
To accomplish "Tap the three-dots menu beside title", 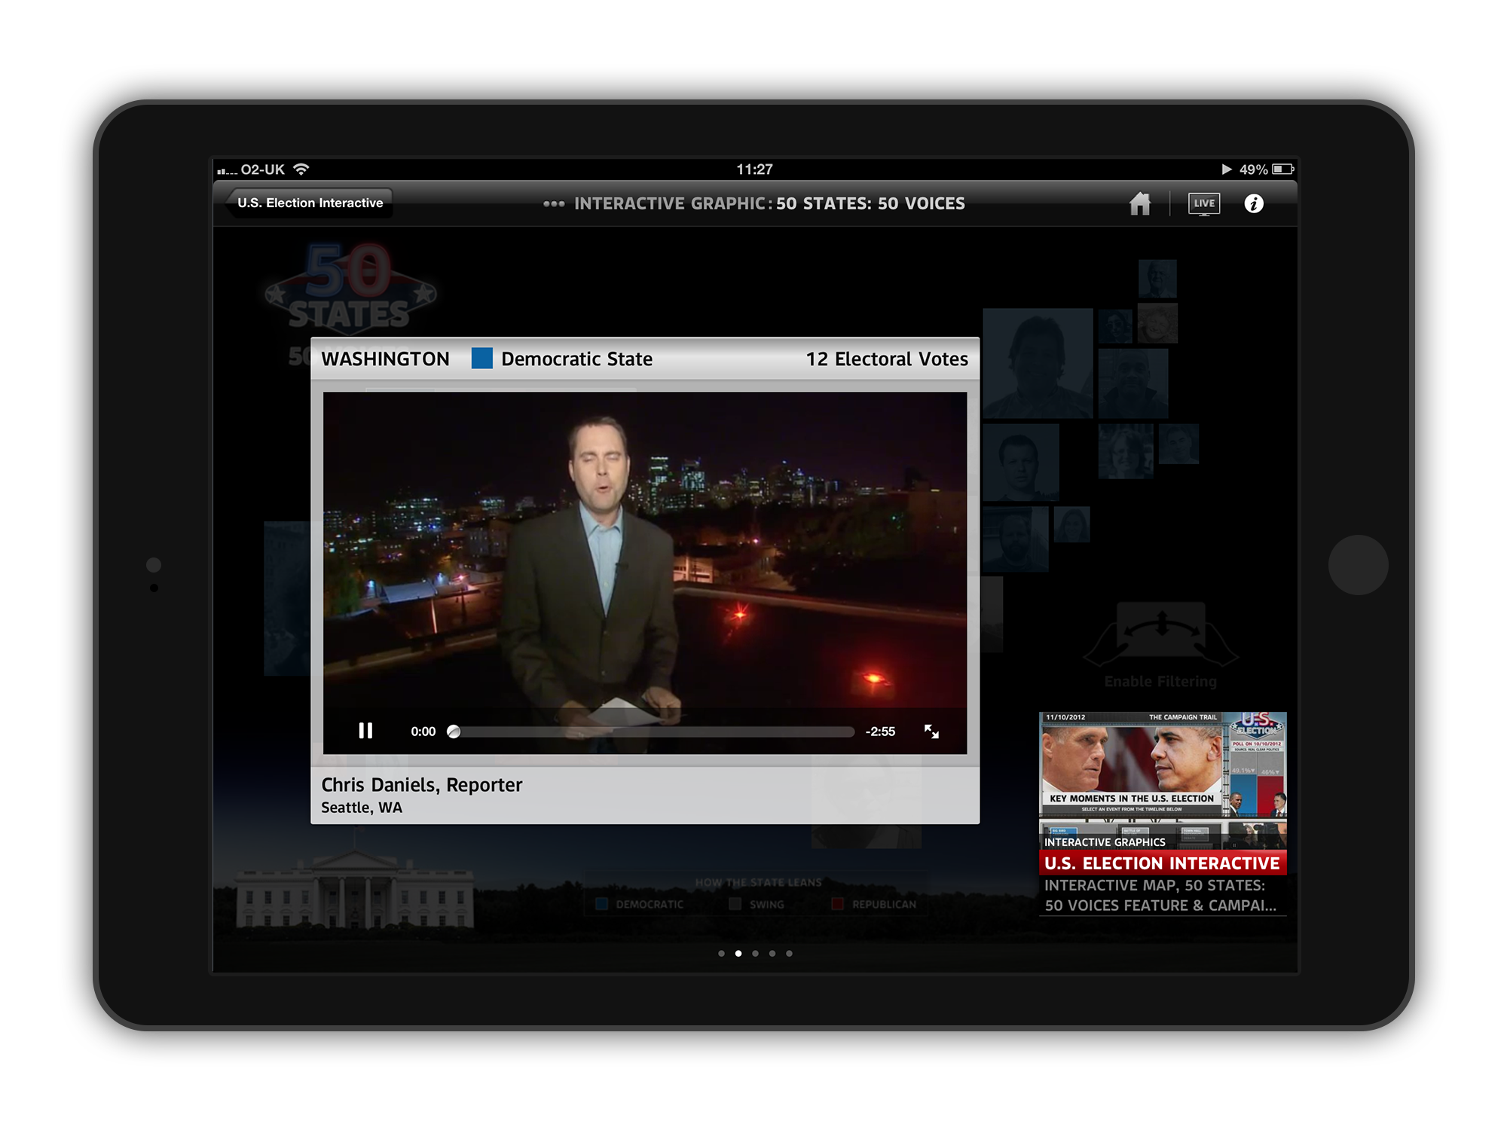I will tap(554, 203).
